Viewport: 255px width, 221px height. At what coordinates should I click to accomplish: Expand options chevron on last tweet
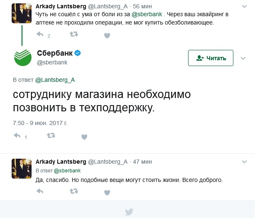click(x=243, y=161)
